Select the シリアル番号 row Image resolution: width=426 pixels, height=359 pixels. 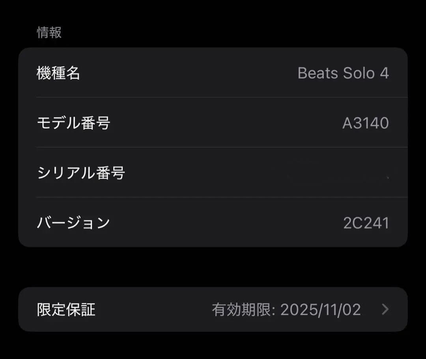(x=213, y=172)
